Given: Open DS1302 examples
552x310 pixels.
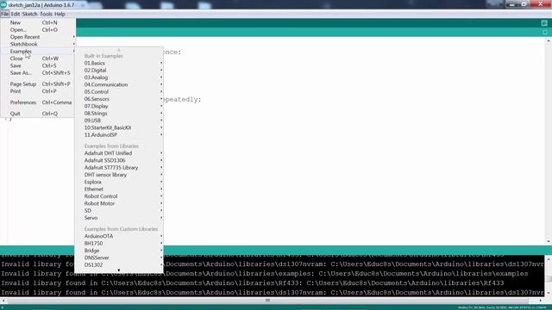Looking at the screenshot, I should click(x=119, y=265).
